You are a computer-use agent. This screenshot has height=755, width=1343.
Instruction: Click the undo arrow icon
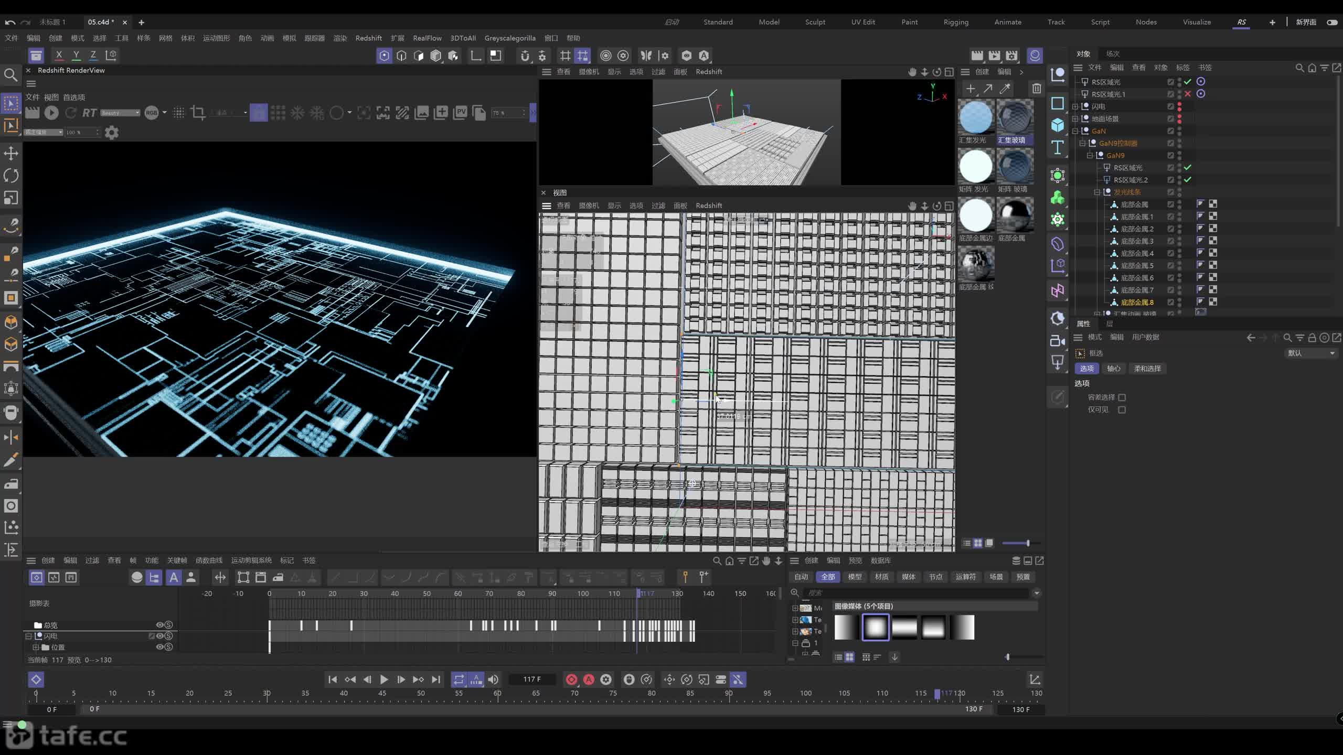click(x=9, y=22)
